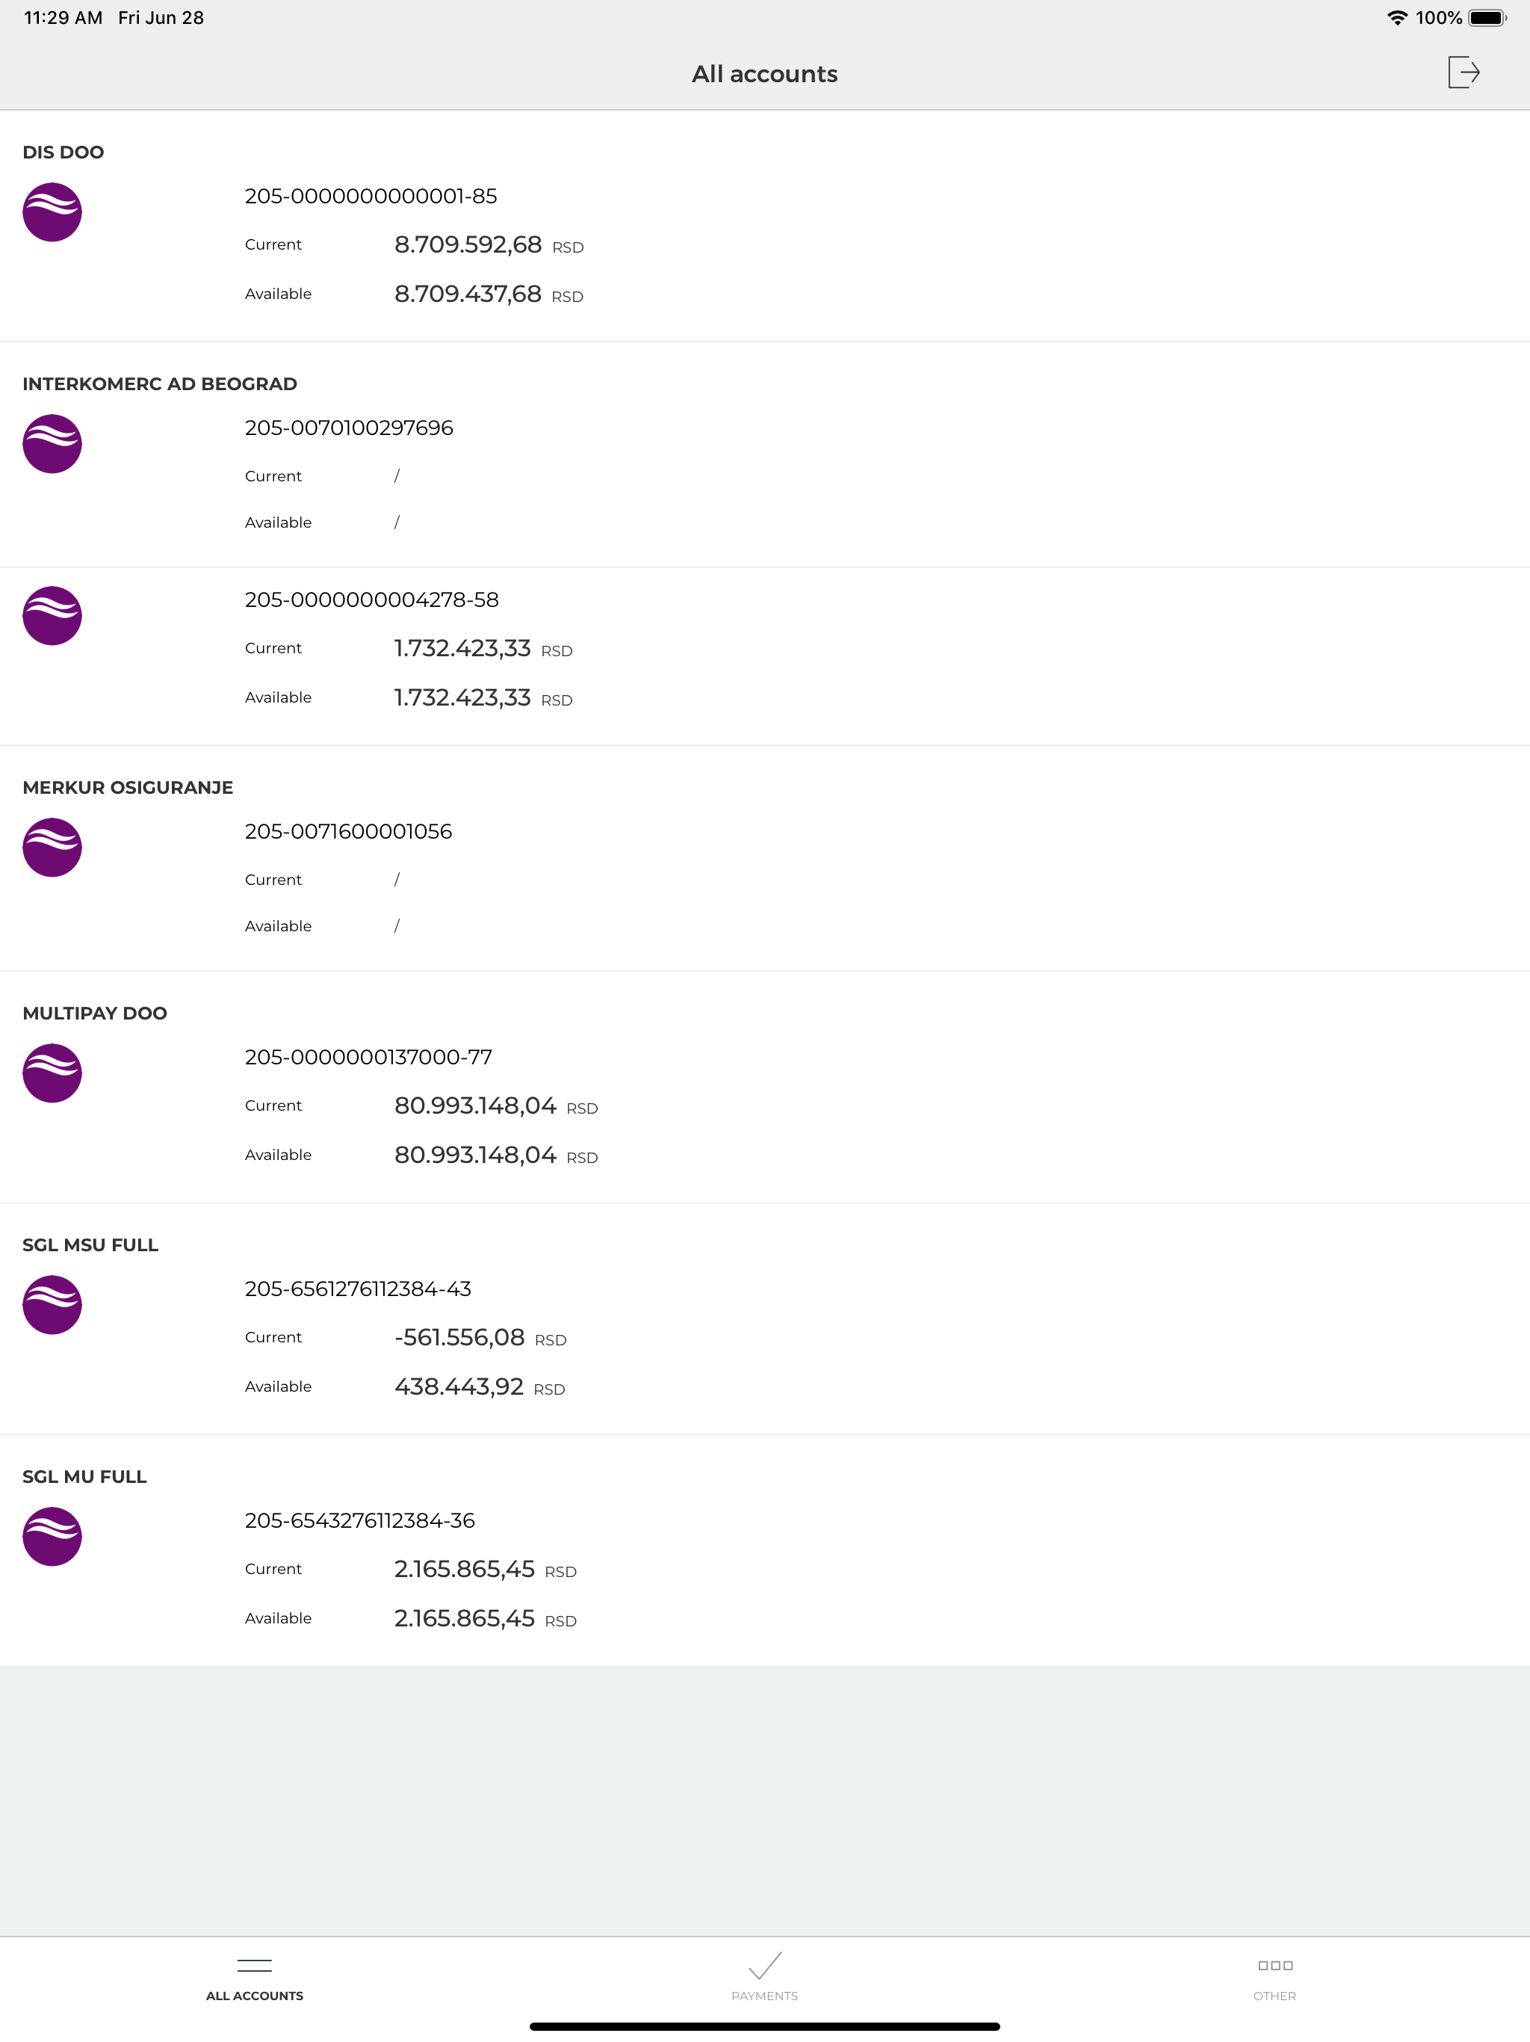Tap the Fri Jun 28 date in status bar
The width and height of the screenshot is (1530, 2042).
pyautogui.click(x=161, y=17)
